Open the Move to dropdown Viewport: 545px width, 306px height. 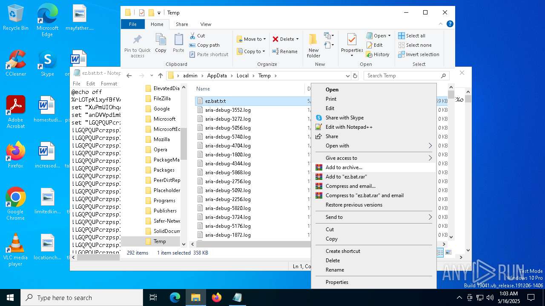(x=251, y=39)
